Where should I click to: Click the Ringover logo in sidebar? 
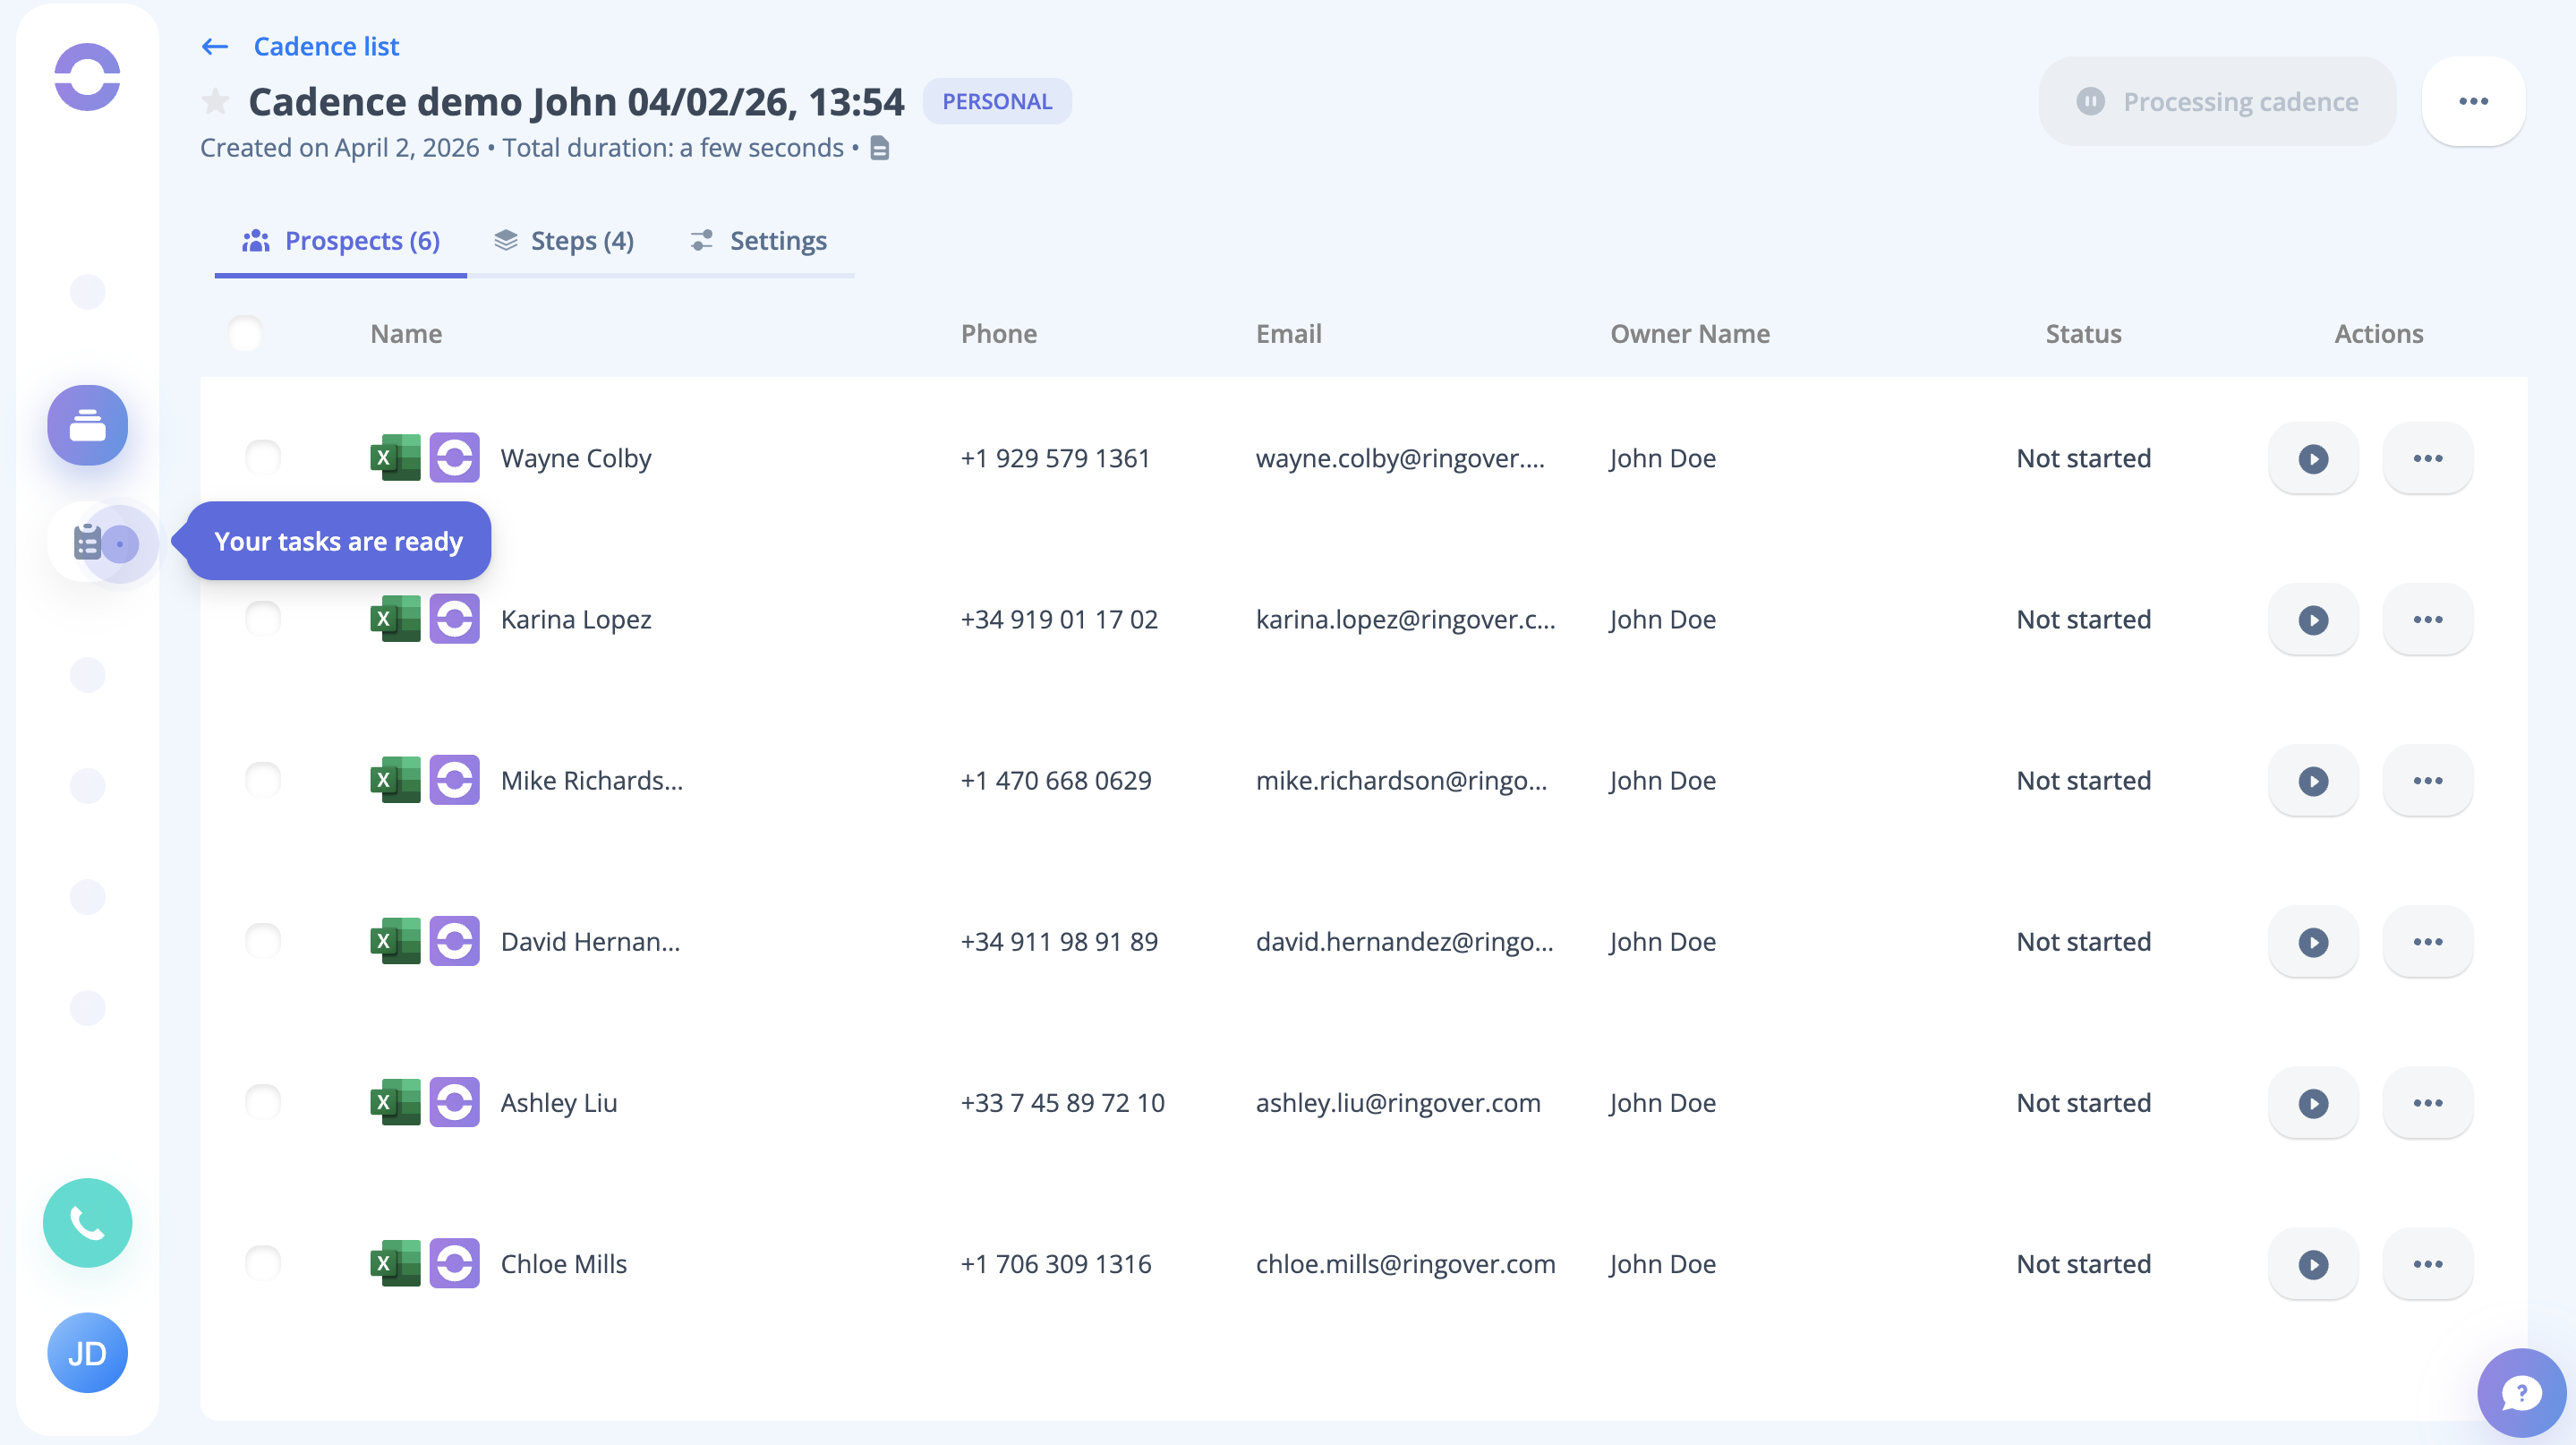(87, 77)
